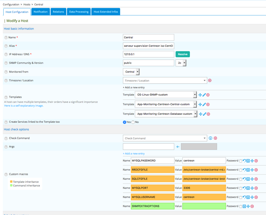Expand the Monitored from Central dropdown

click(x=131, y=72)
